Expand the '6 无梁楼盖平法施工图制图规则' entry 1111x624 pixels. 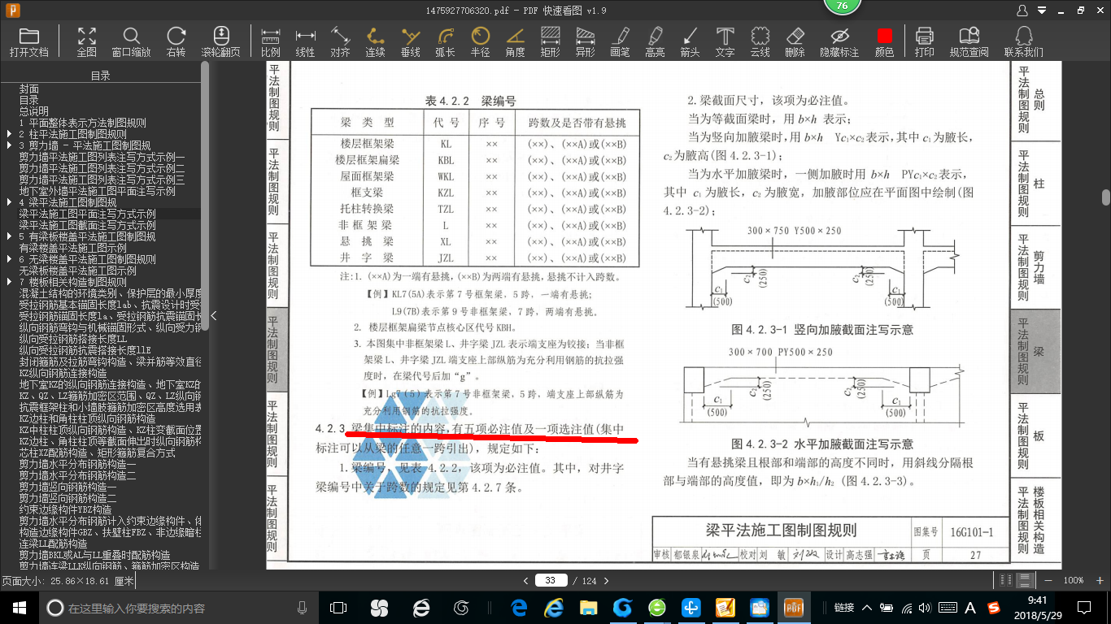[8, 259]
